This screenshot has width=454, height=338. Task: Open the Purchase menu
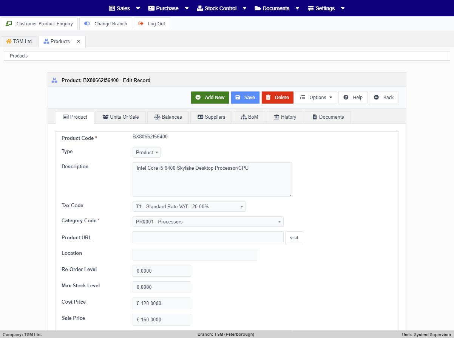point(168,8)
